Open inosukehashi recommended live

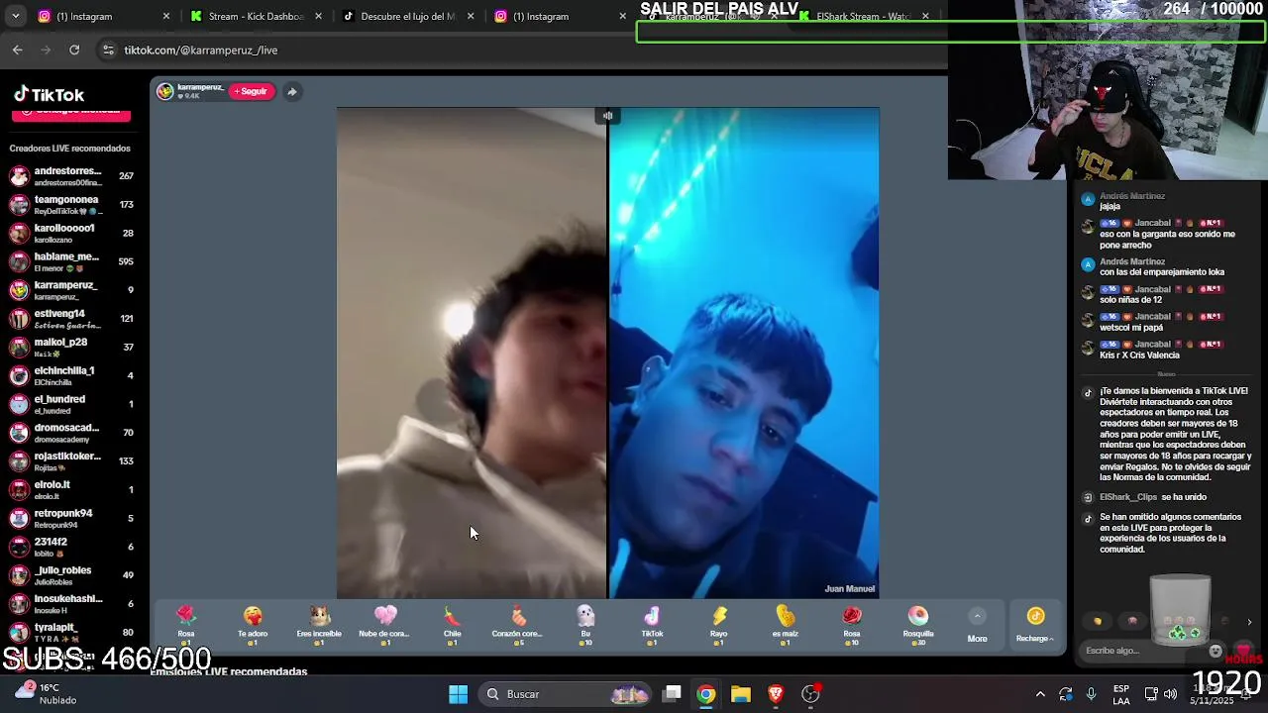coord(71,603)
